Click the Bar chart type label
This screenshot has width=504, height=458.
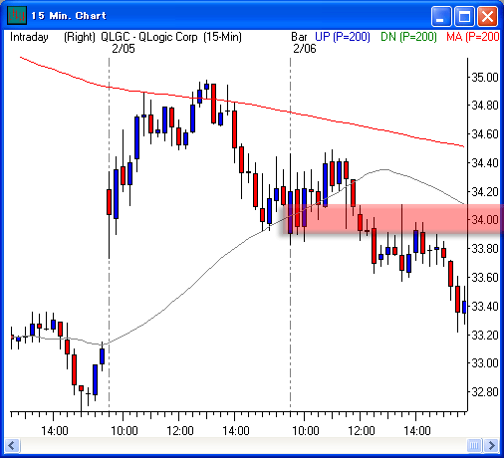299,37
